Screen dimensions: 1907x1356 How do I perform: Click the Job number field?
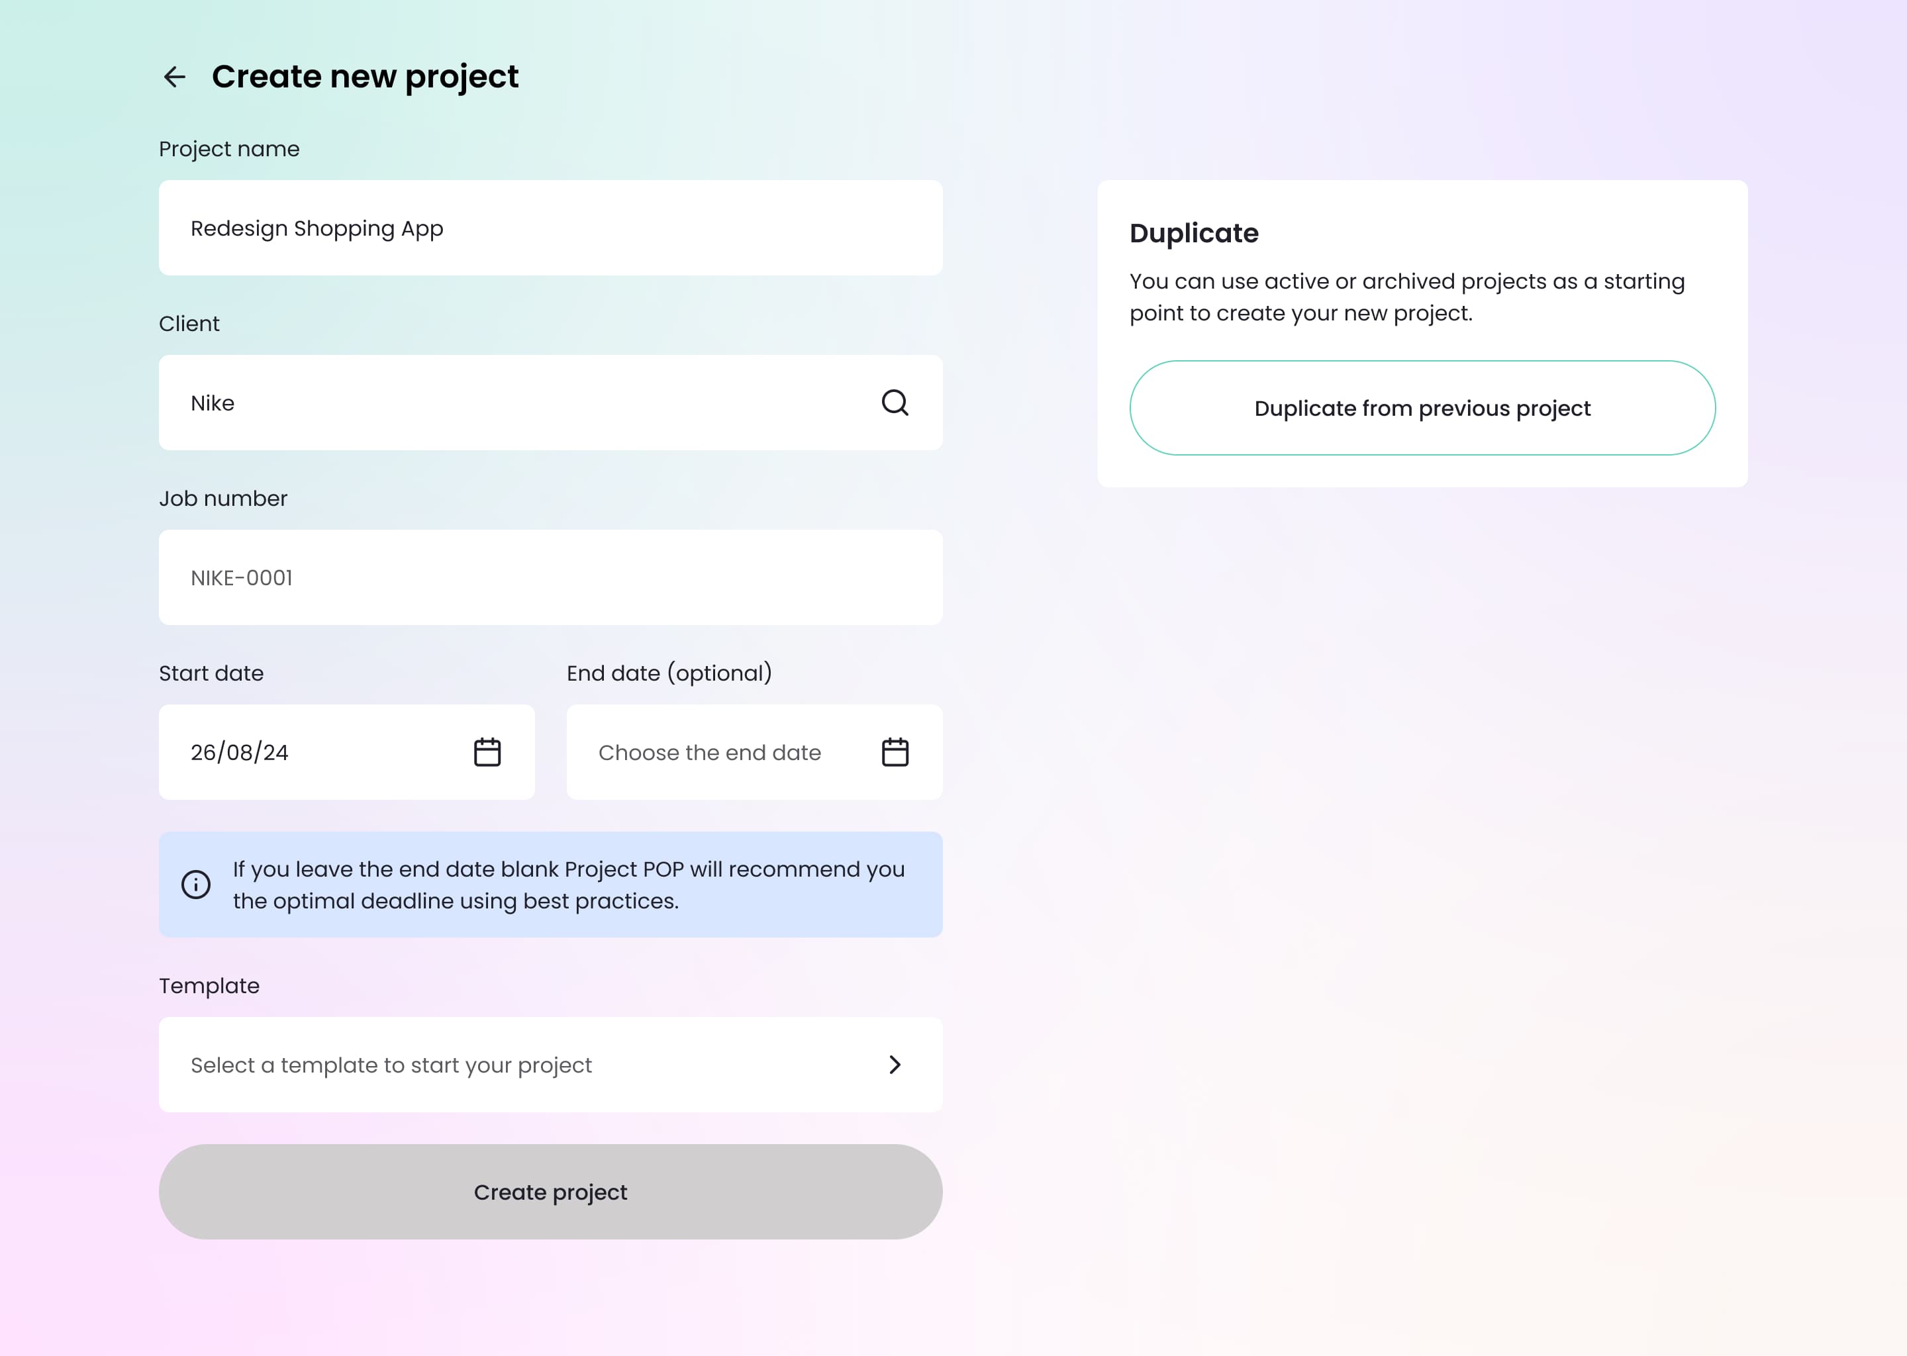(x=551, y=577)
